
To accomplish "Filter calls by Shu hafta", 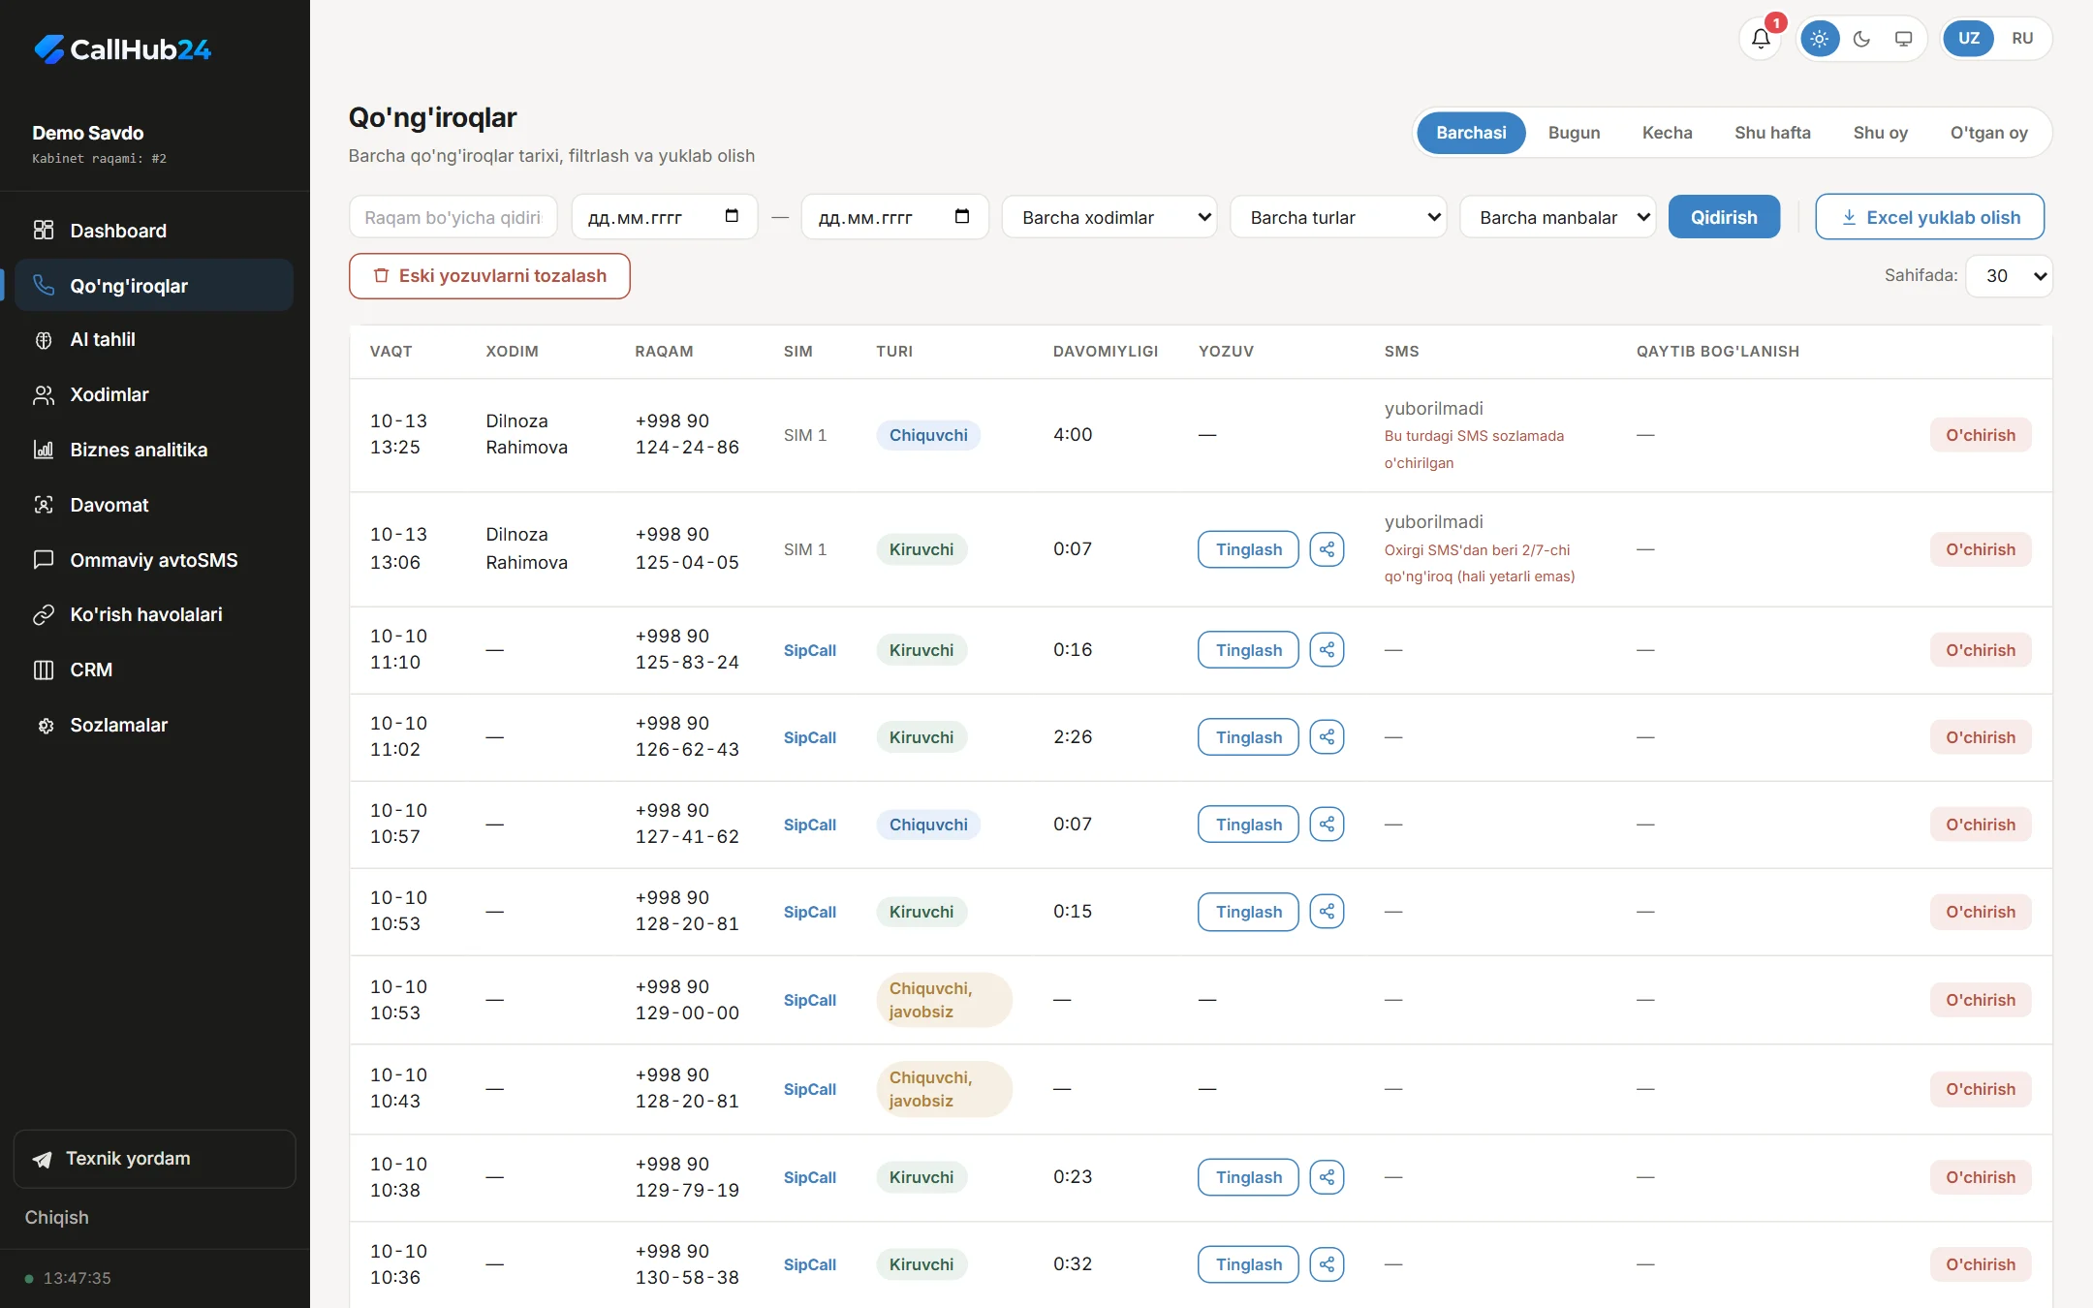I will pos(1772,133).
